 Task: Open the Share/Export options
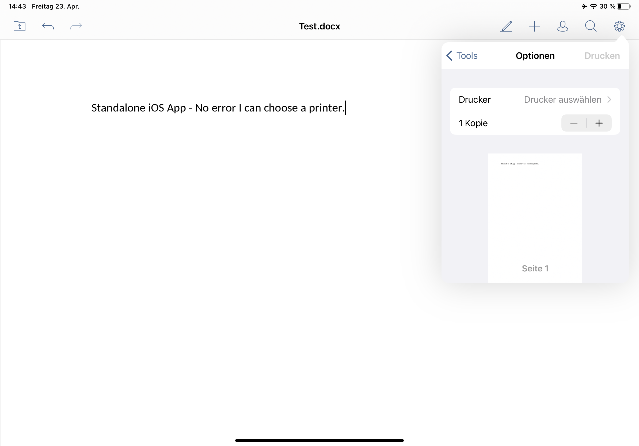pos(19,26)
